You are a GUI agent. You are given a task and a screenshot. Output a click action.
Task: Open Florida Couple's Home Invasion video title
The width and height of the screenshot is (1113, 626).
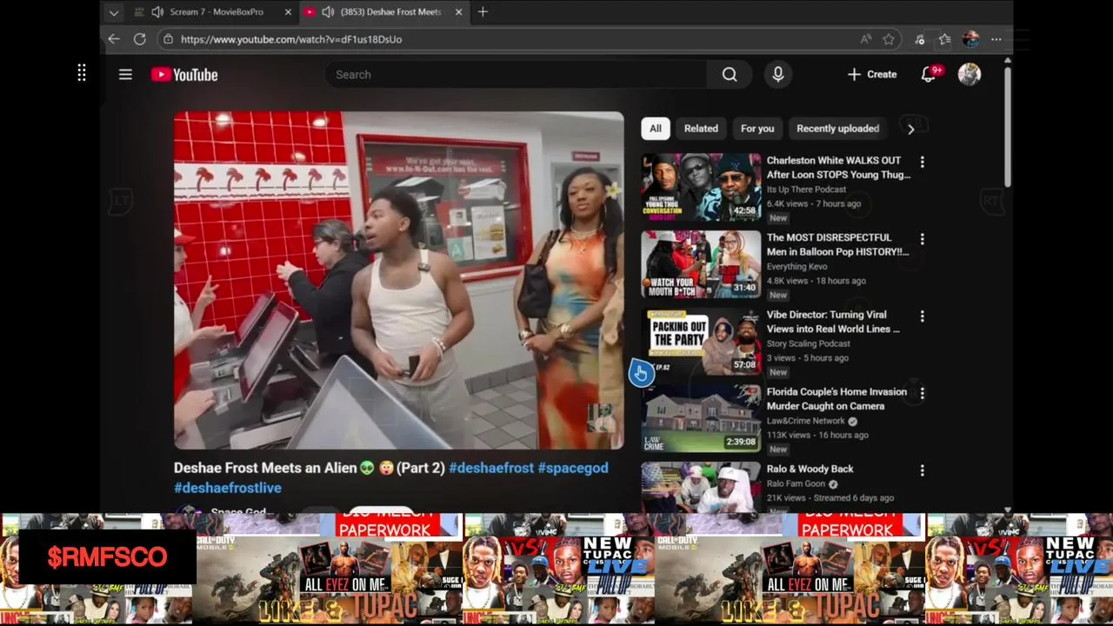point(836,399)
